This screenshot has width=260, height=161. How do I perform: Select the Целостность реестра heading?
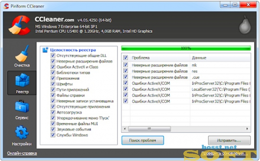pos(73,50)
